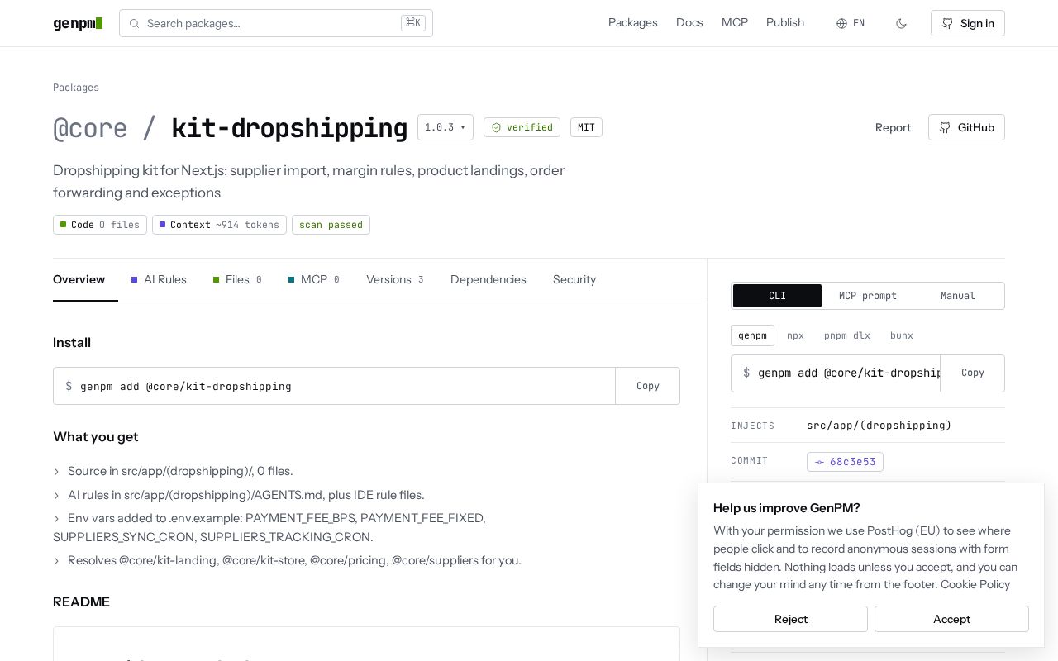
Task: Open the Dependencies tab
Action: point(488,279)
